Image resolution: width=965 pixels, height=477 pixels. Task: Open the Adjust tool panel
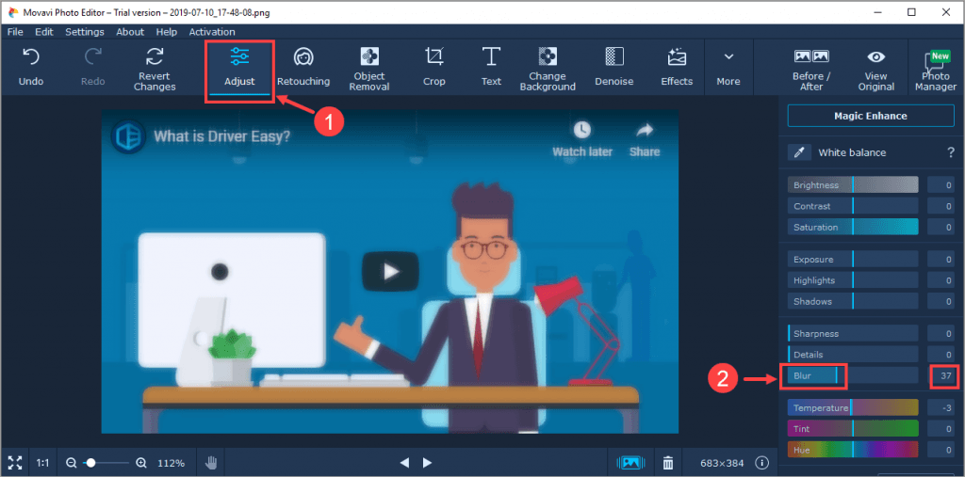239,68
